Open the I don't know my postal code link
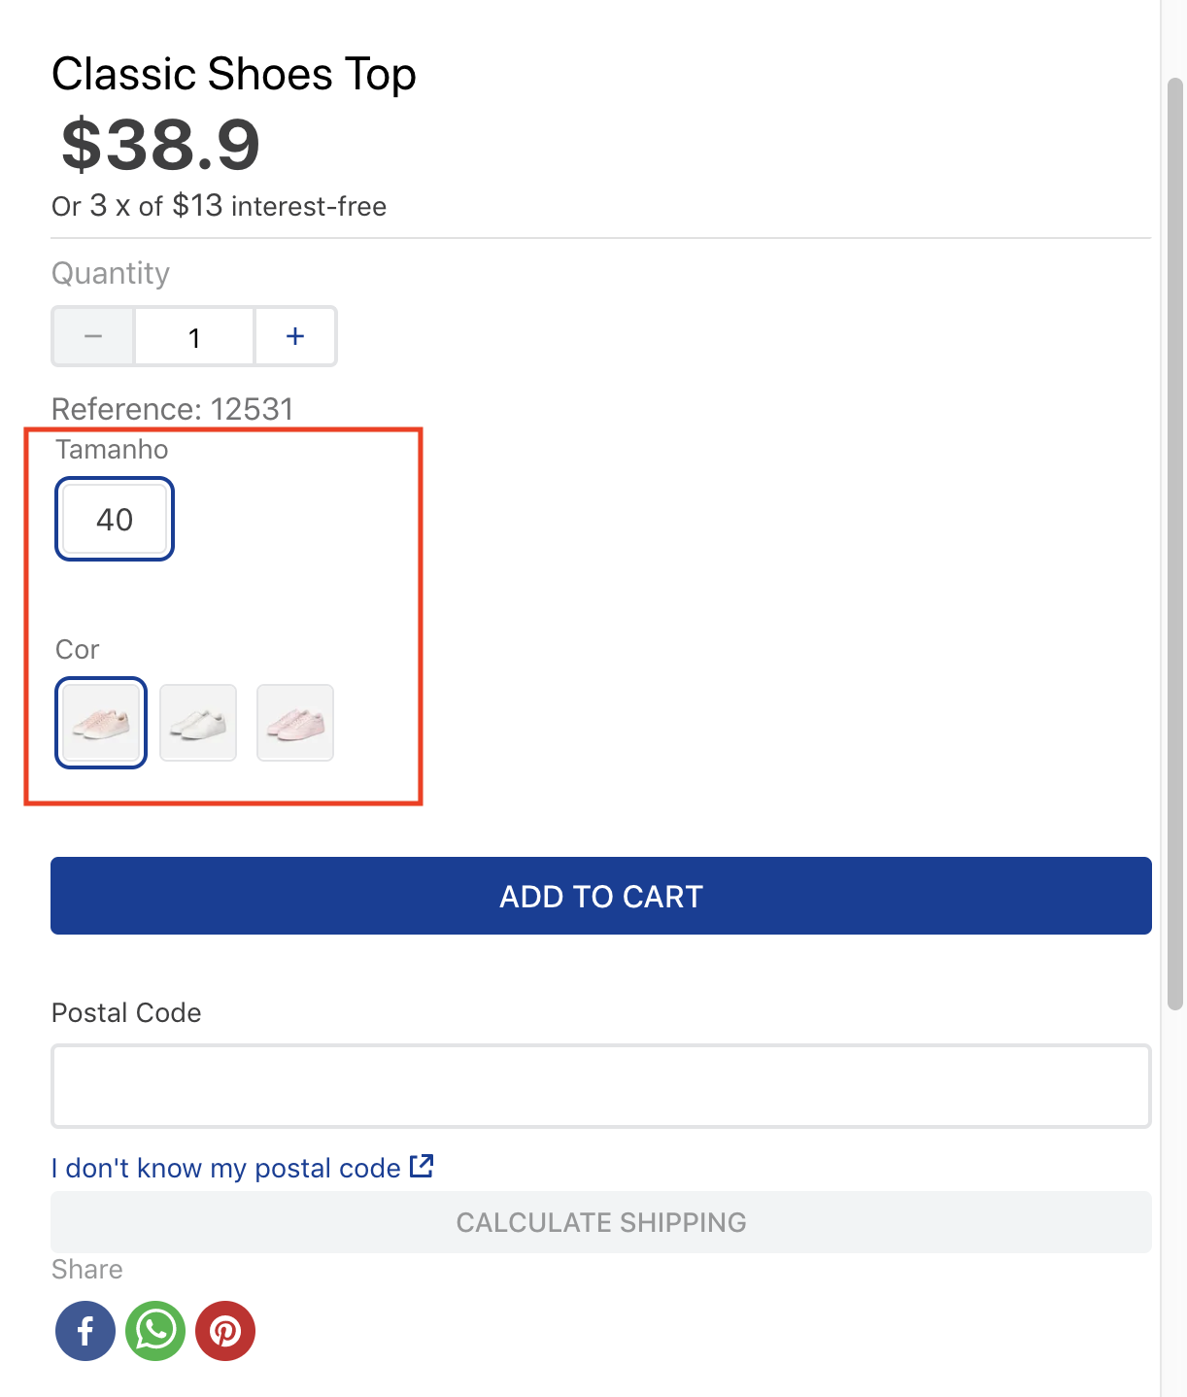 226,1168
